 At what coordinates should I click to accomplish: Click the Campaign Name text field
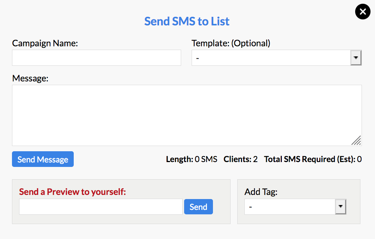tap(97, 58)
